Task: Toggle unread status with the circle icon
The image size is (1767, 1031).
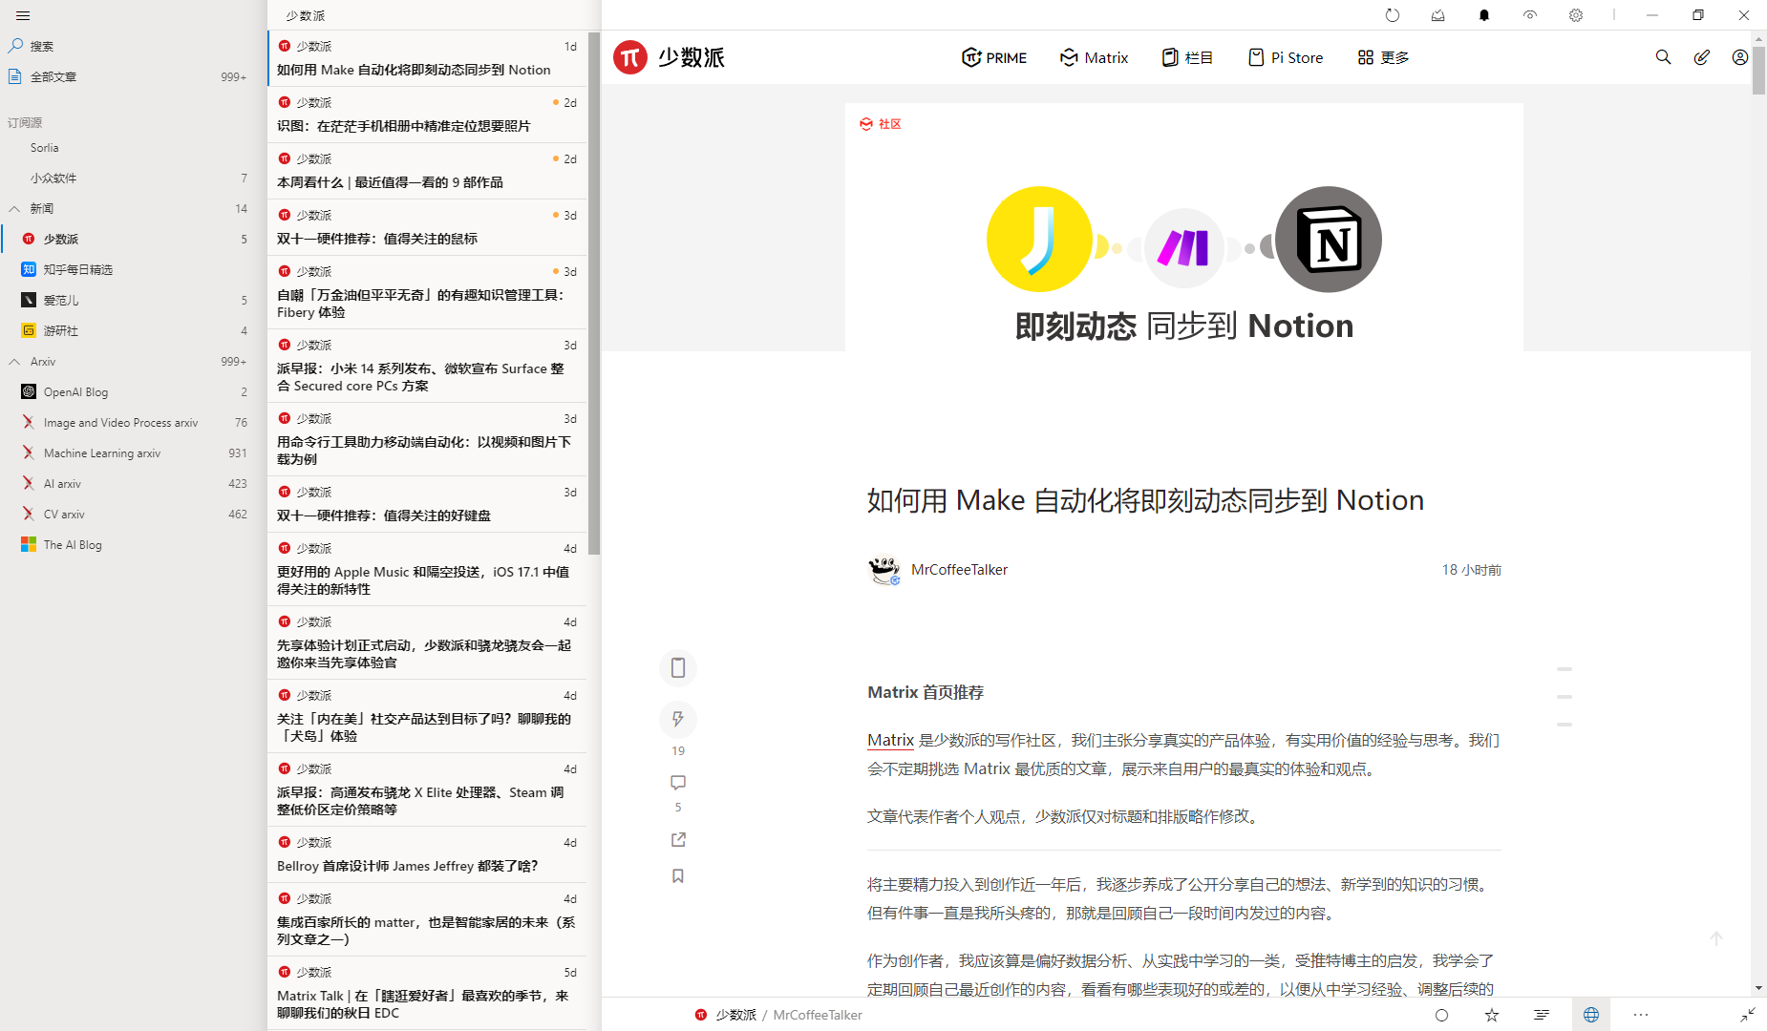Action: click(x=1442, y=1015)
